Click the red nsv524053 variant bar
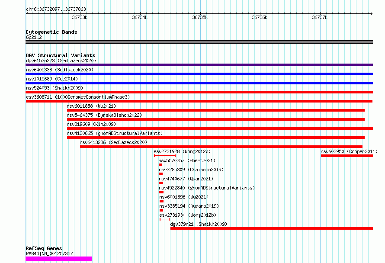This screenshot has height=263, width=385. pos(199,92)
